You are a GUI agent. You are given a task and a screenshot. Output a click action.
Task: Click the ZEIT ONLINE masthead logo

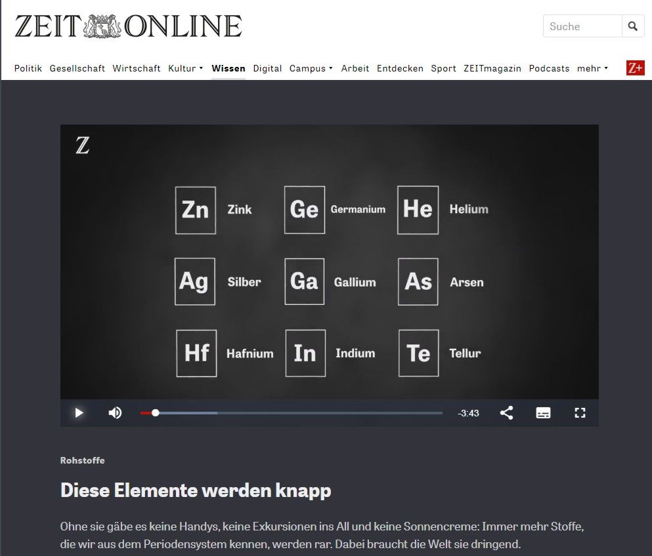point(128,26)
